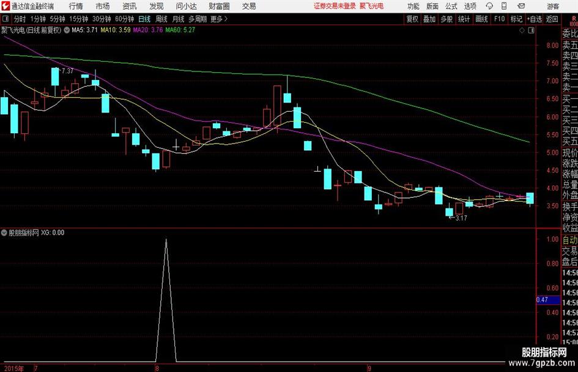This screenshot has height=372, width=578.
Task: Open the 功能 menu
Action: pyautogui.click(x=413, y=6)
